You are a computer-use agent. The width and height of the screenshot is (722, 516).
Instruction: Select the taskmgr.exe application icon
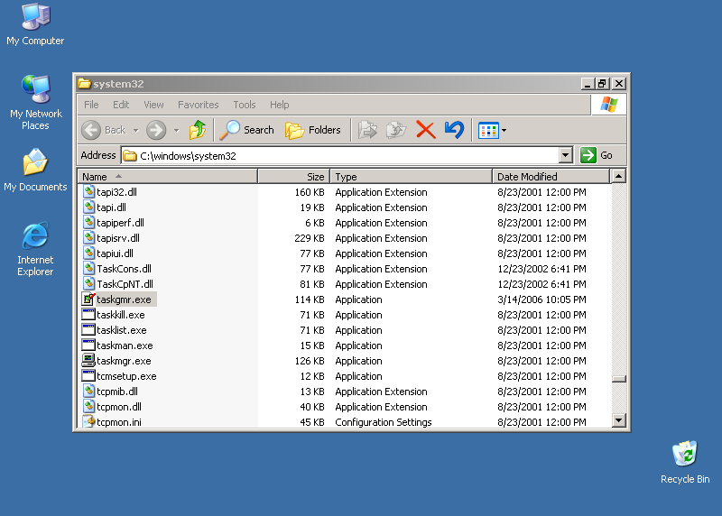pos(88,361)
